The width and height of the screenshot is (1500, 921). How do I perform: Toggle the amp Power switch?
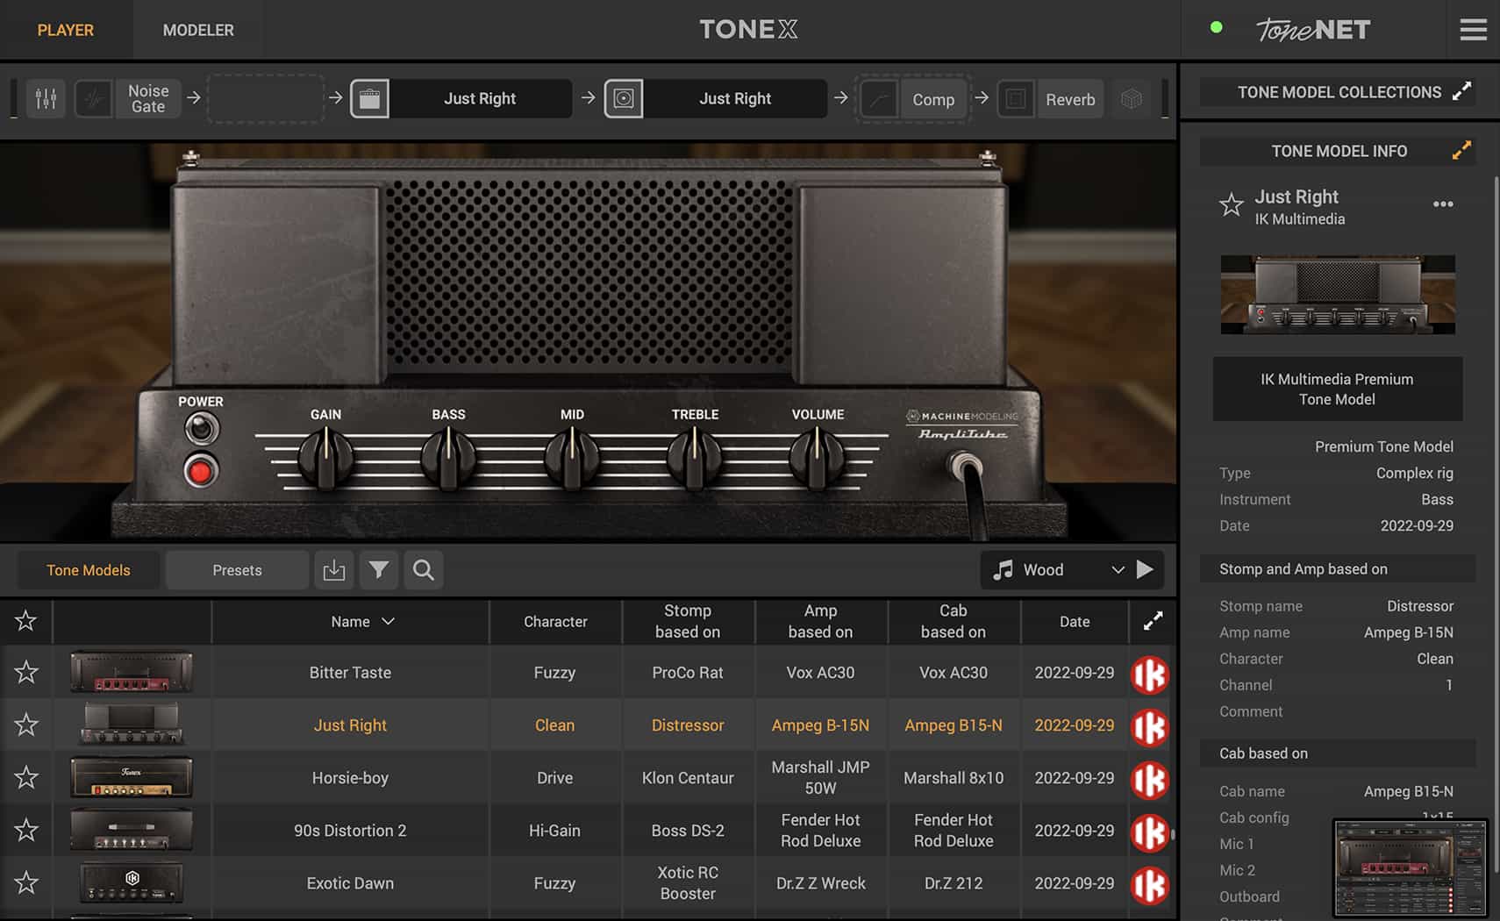coord(201,429)
